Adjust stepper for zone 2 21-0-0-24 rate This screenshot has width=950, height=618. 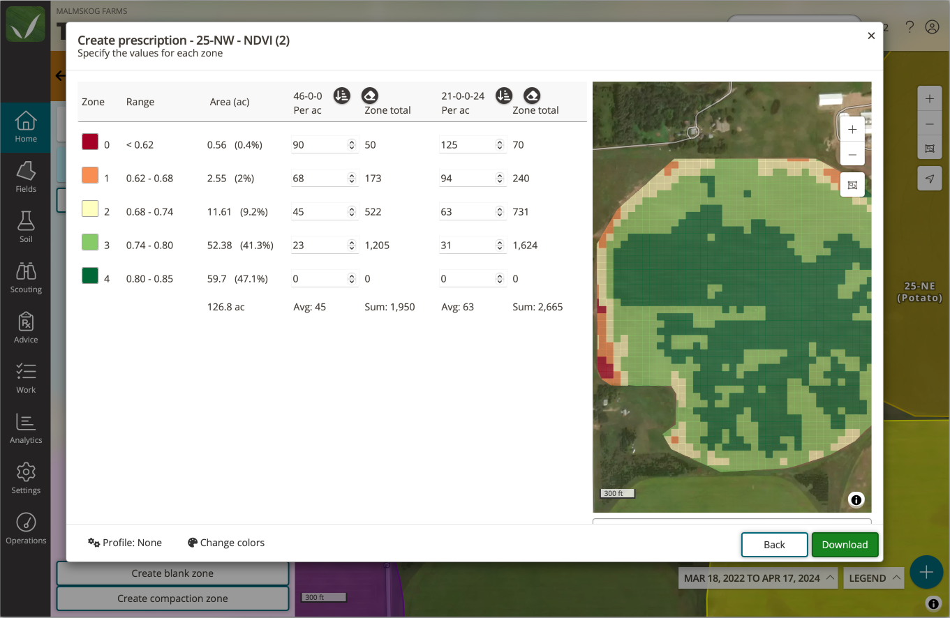pos(500,212)
